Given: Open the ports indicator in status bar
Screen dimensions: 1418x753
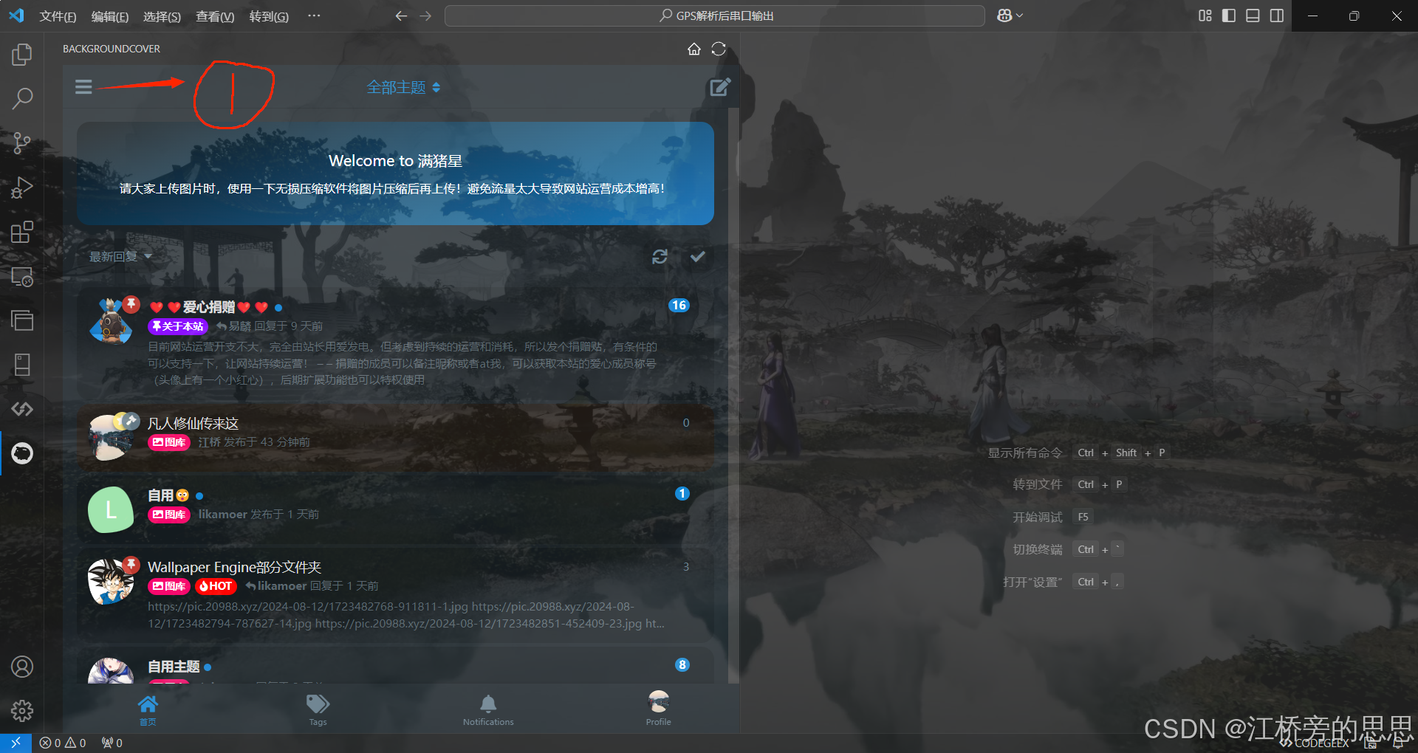Looking at the screenshot, I should pyautogui.click(x=112, y=743).
